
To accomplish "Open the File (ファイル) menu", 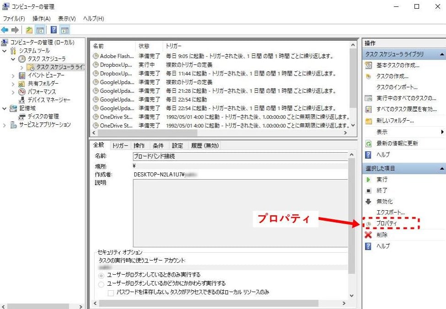I will [x=14, y=19].
